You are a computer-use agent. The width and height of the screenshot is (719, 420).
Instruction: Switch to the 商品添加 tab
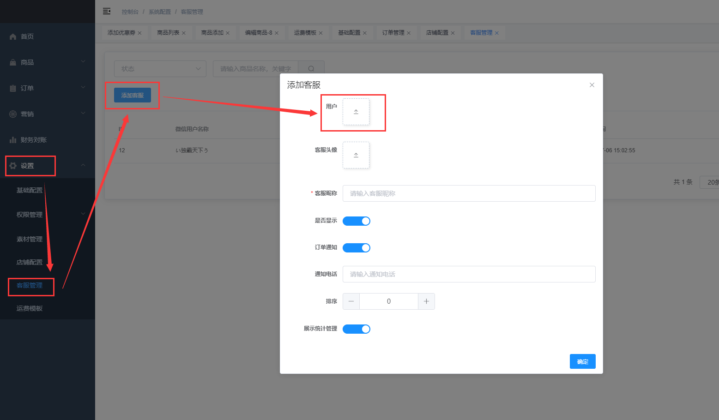click(212, 33)
